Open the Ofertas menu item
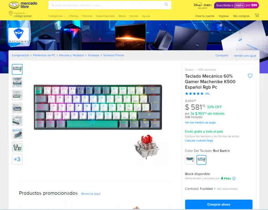The image size is (268, 210). pyautogui.click(x=74, y=16)
